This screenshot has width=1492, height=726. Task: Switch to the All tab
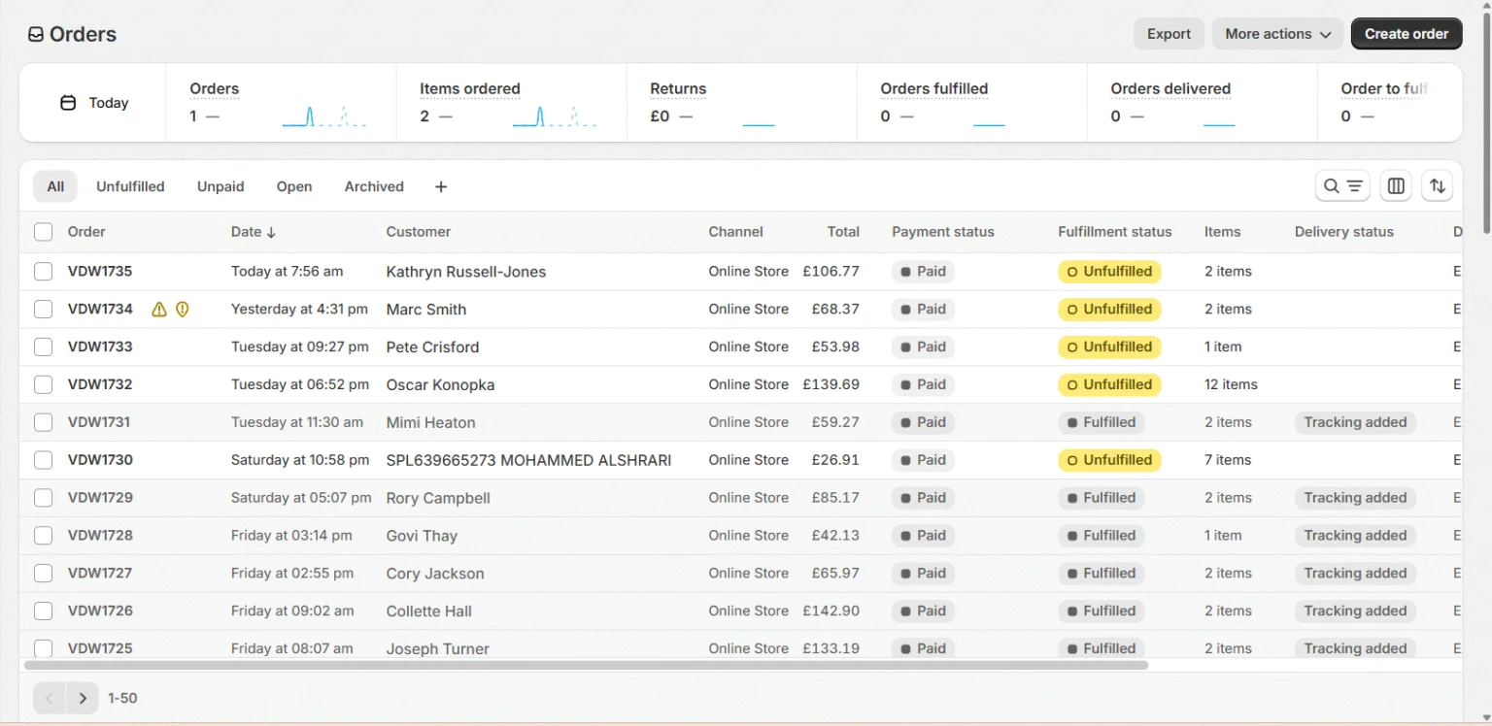pyautogui.click(x=55, y=186)
